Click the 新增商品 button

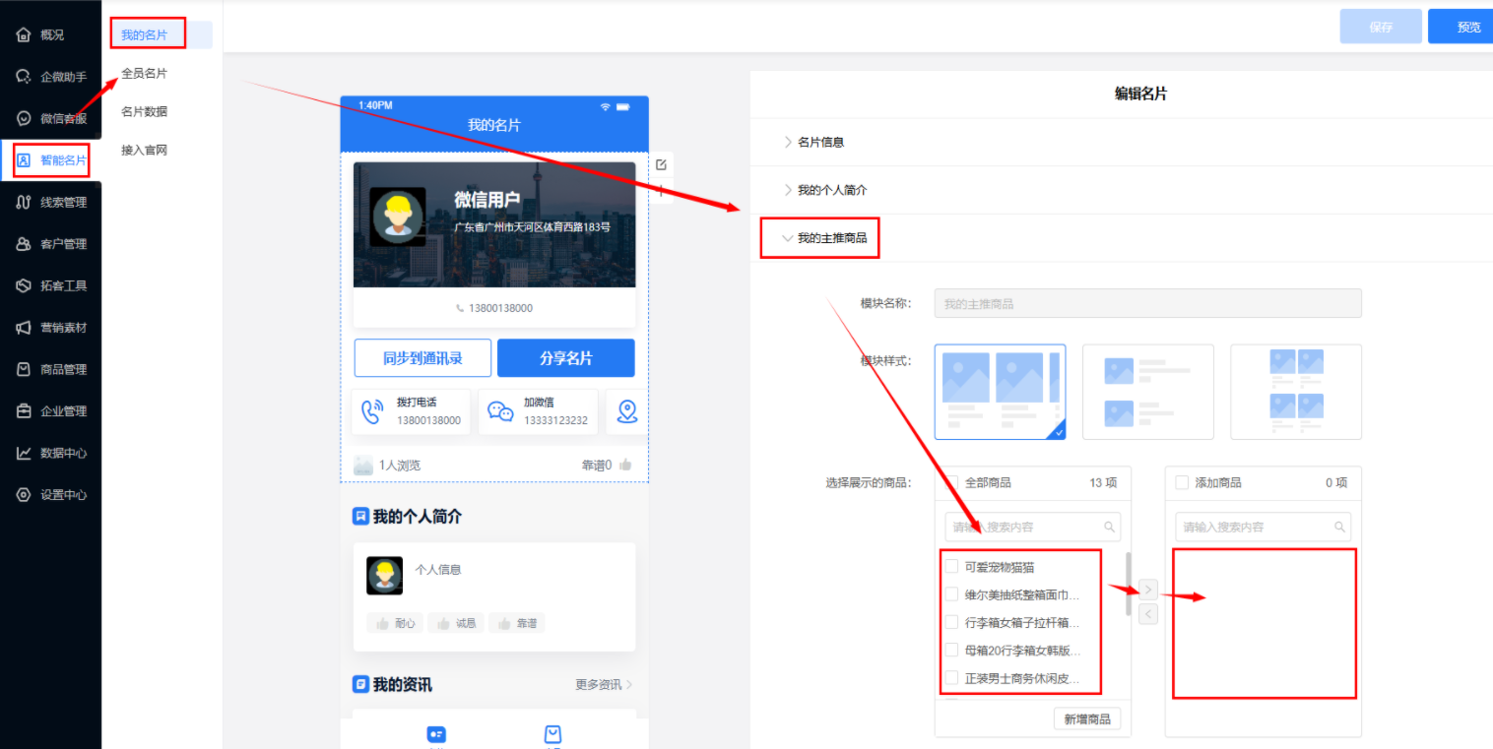click(x=1087, y=719)
